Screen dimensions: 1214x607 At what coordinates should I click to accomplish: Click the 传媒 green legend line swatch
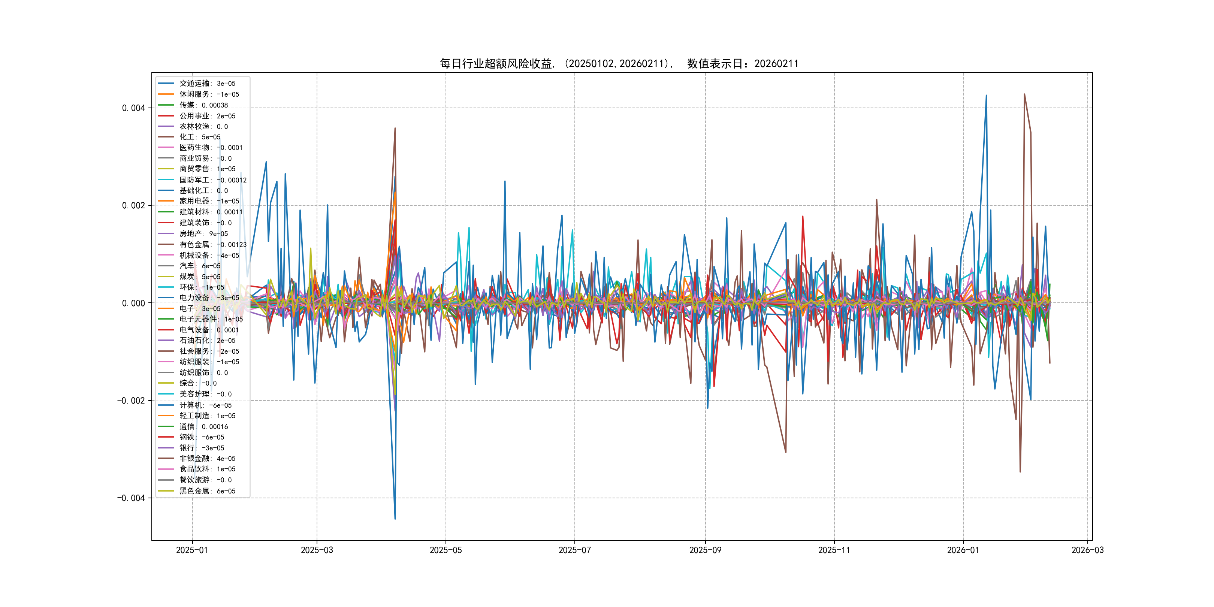166,105
